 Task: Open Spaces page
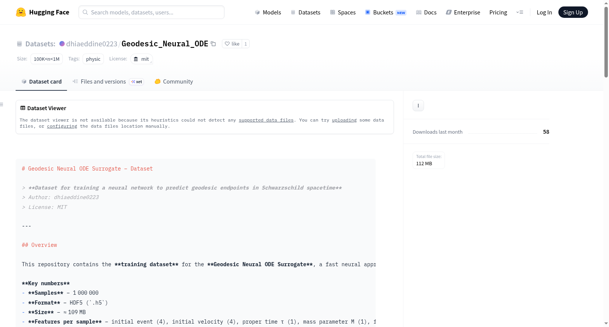pos(343,12)
